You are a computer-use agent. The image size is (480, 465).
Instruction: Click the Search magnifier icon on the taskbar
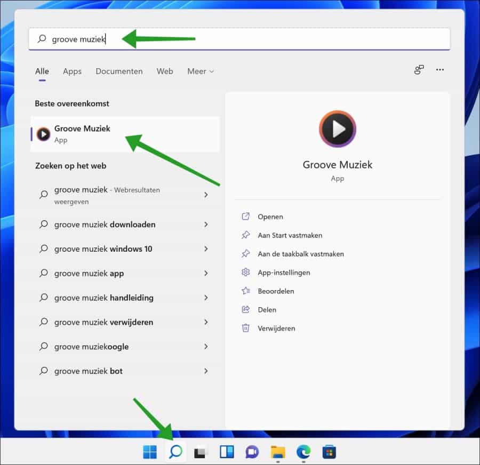click(x=175, y=452)
